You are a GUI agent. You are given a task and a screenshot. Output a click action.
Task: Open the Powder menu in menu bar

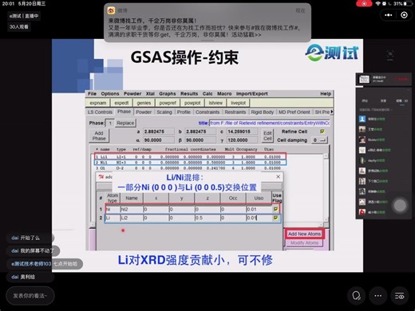pos(132,93)
